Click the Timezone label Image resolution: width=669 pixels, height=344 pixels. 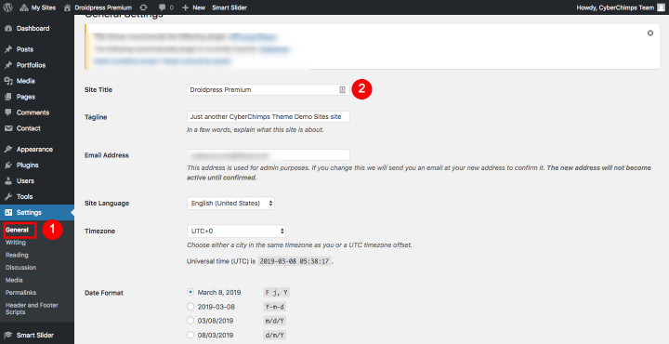point(99,231)
